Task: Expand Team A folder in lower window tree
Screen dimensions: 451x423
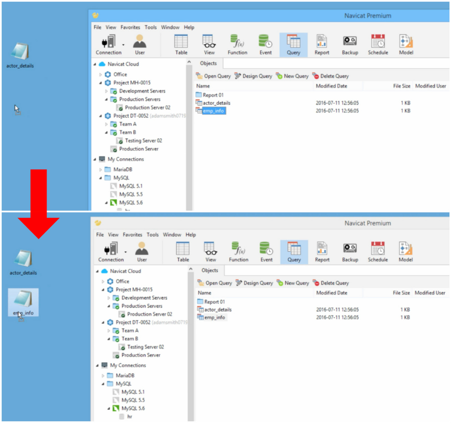Action: 109,331
